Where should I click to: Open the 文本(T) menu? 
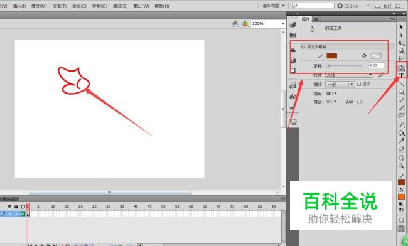click(60, 6)
